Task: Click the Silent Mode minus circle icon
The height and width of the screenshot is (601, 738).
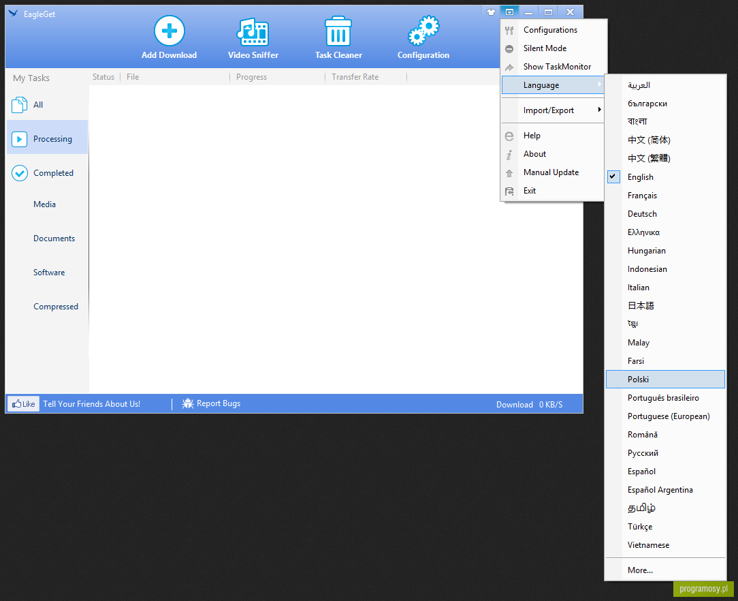Action: click(509, 49)
